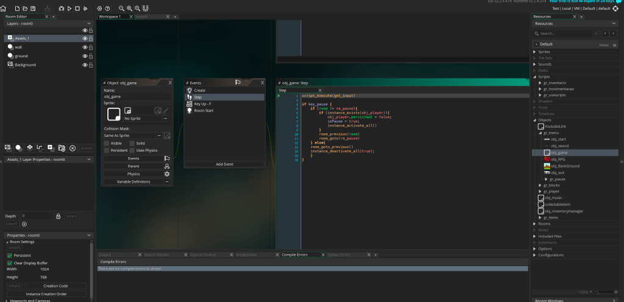Hide the wall layer using eye icon
The height and width of the screenshot is (302, 624).
pyautogui.click(x=85, y=47)
